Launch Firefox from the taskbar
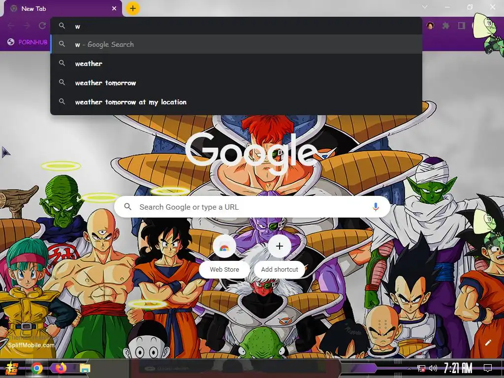This screenshot has height=378, width=504. point(61,368)
